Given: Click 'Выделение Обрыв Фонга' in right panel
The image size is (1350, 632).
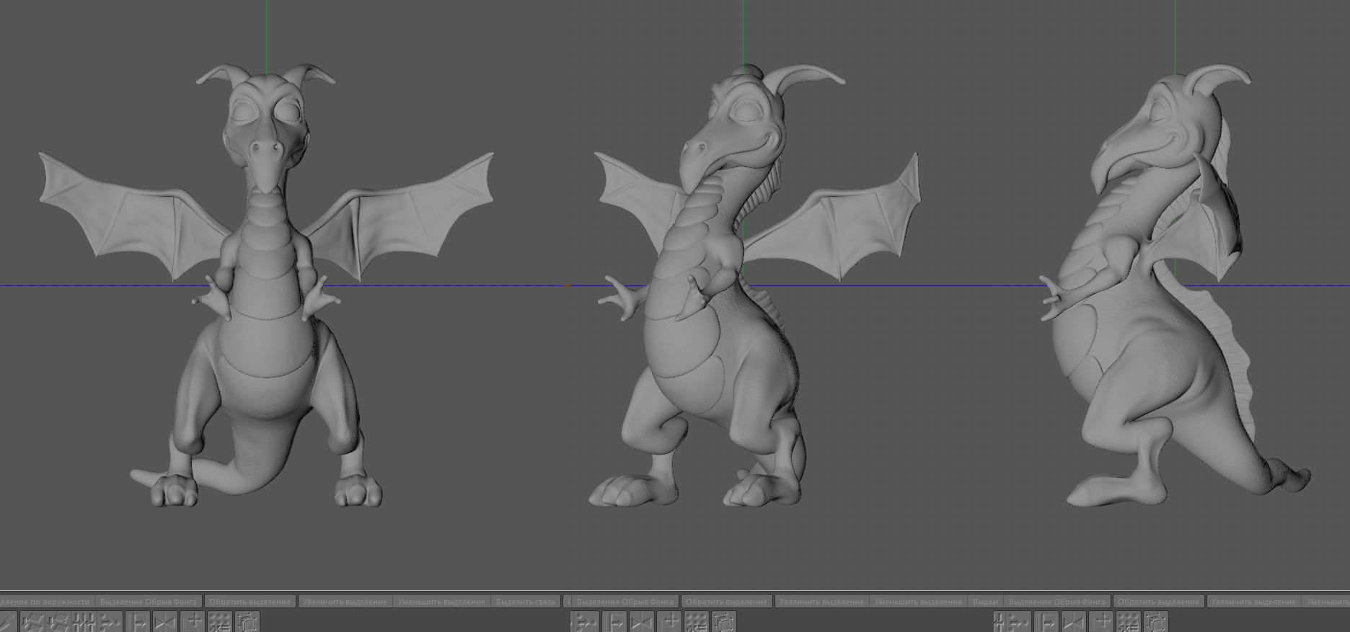Looking at the screenshot, I should coord(1057,602).
